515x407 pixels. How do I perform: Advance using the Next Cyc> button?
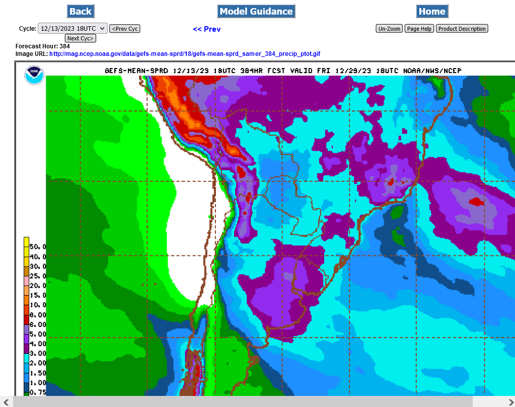(x=80, y=38)
